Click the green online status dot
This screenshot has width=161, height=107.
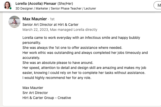(10, 9)
